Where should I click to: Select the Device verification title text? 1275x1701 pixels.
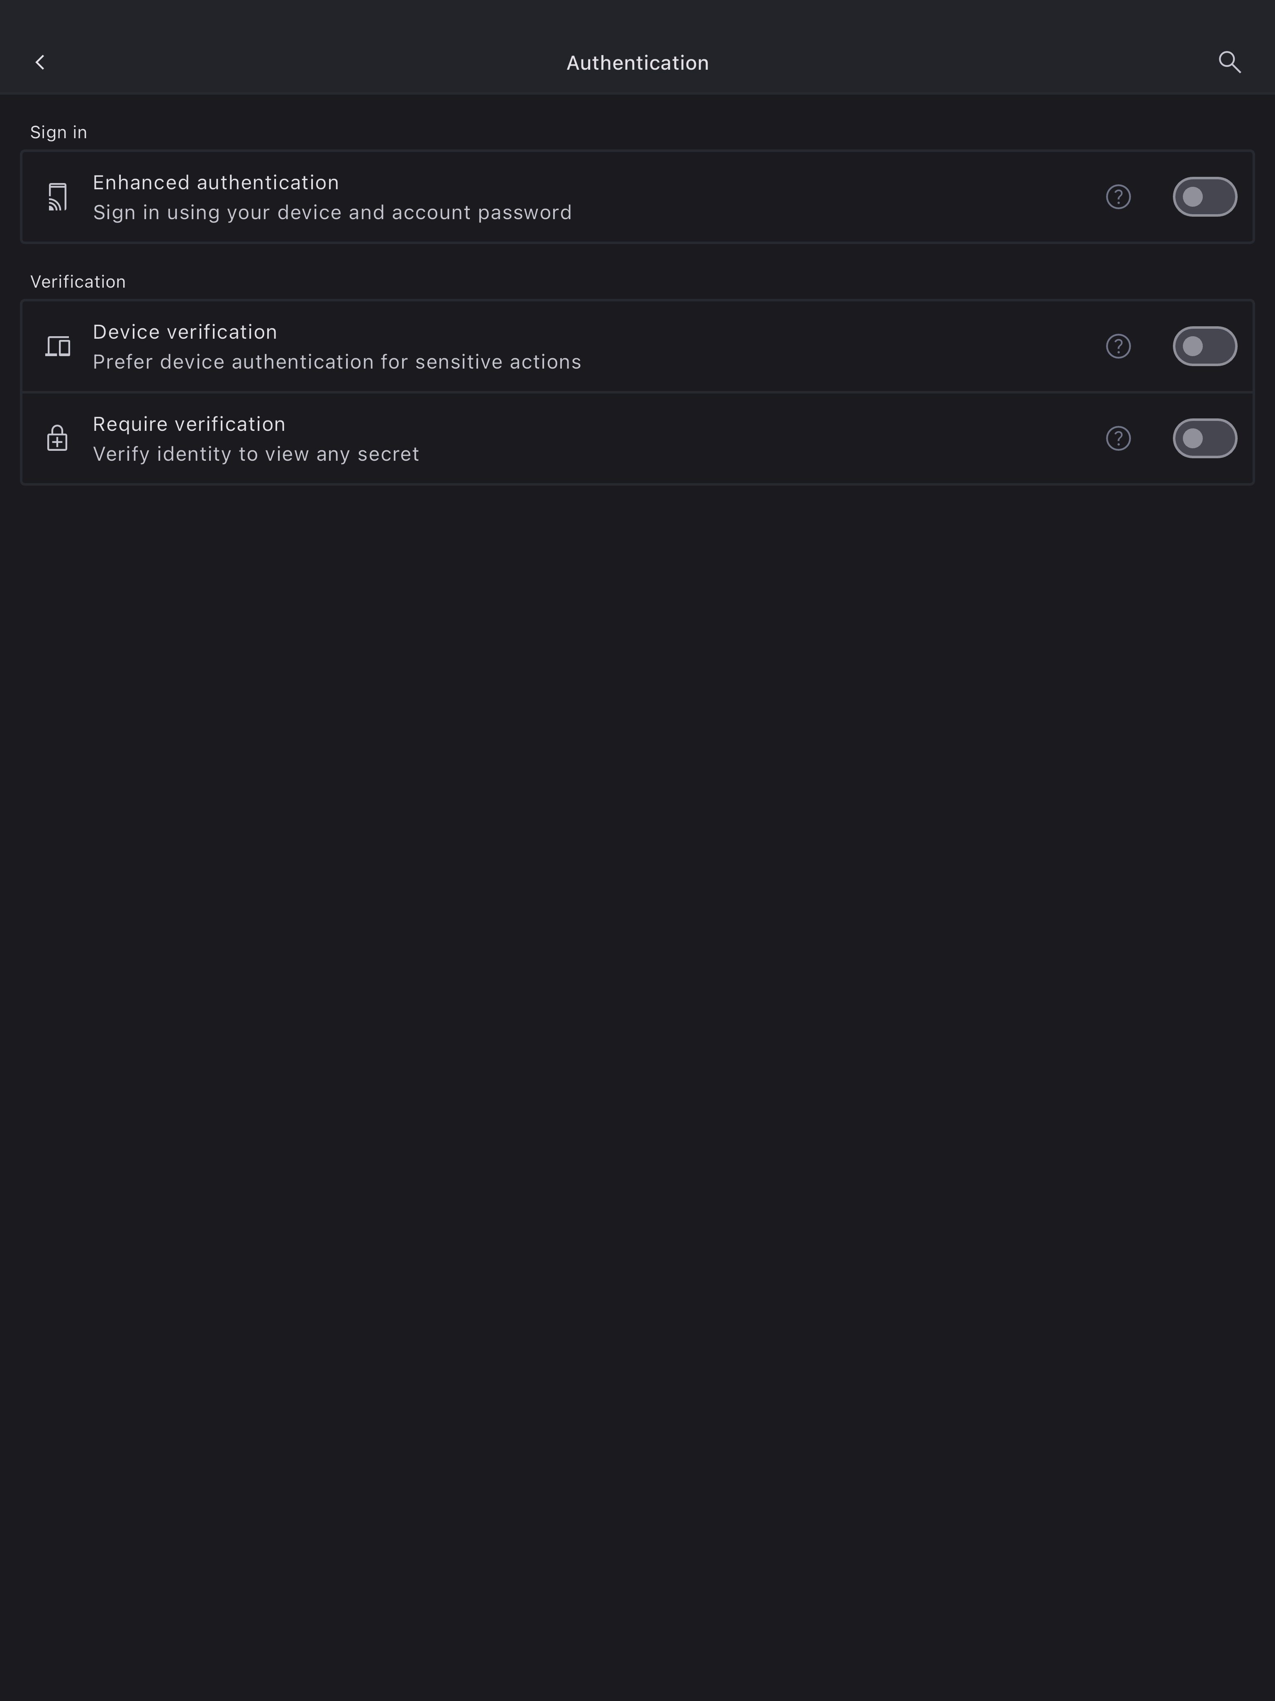(185, 331)
